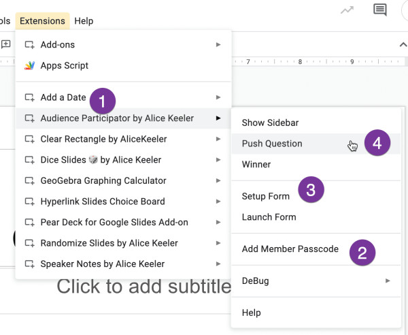Open the Help menu in menu bar
The width and height of the screenshot is (408, 335).
coord(84,21)
